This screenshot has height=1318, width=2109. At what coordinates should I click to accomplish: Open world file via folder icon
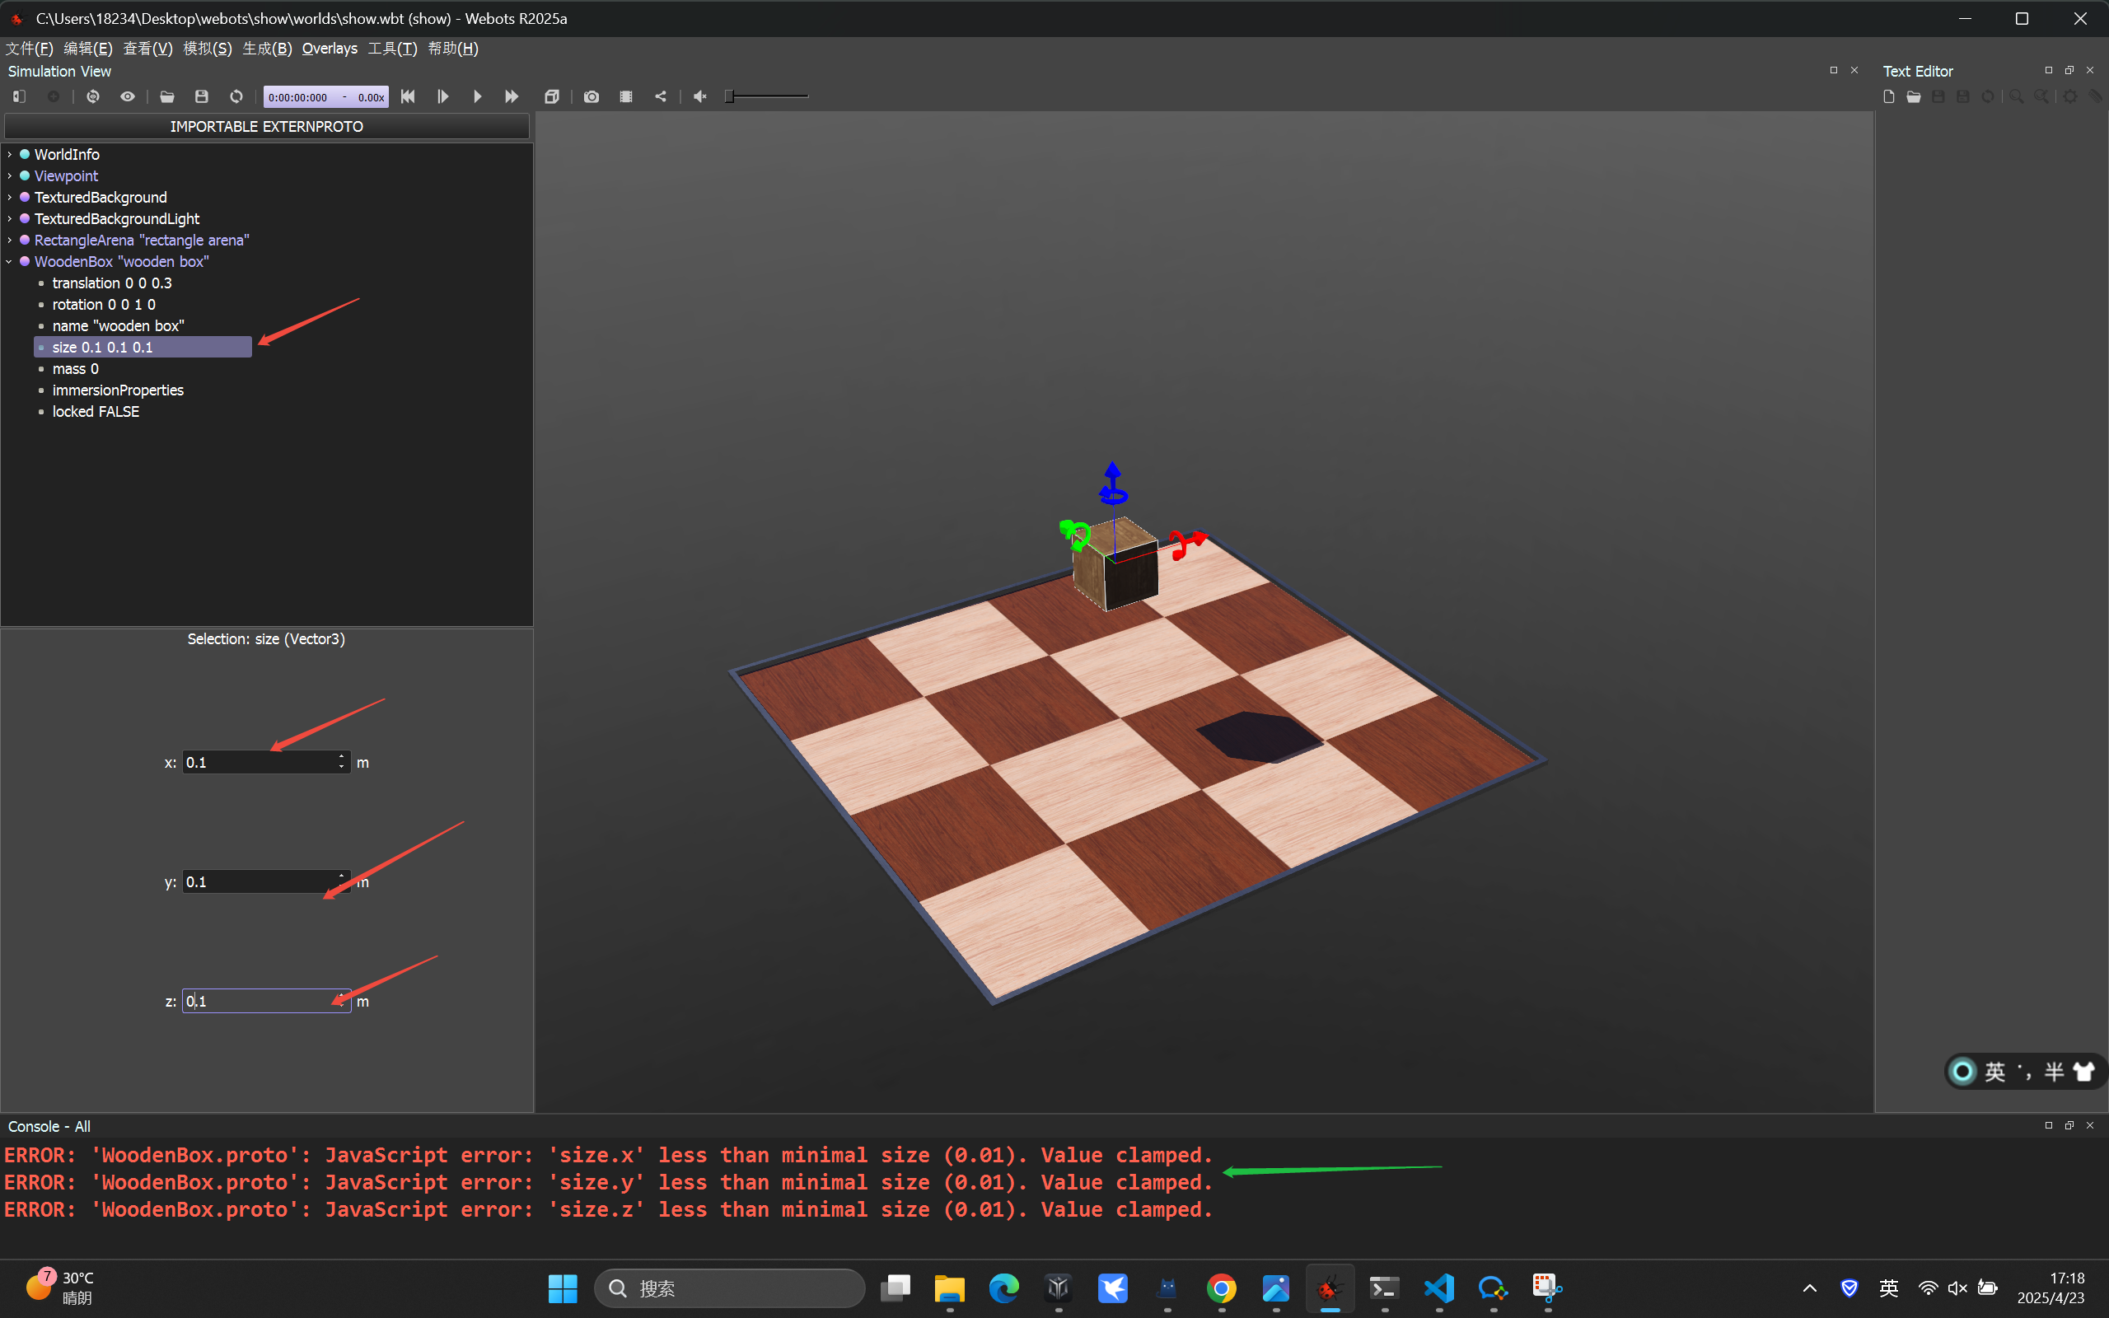[167, 96]
